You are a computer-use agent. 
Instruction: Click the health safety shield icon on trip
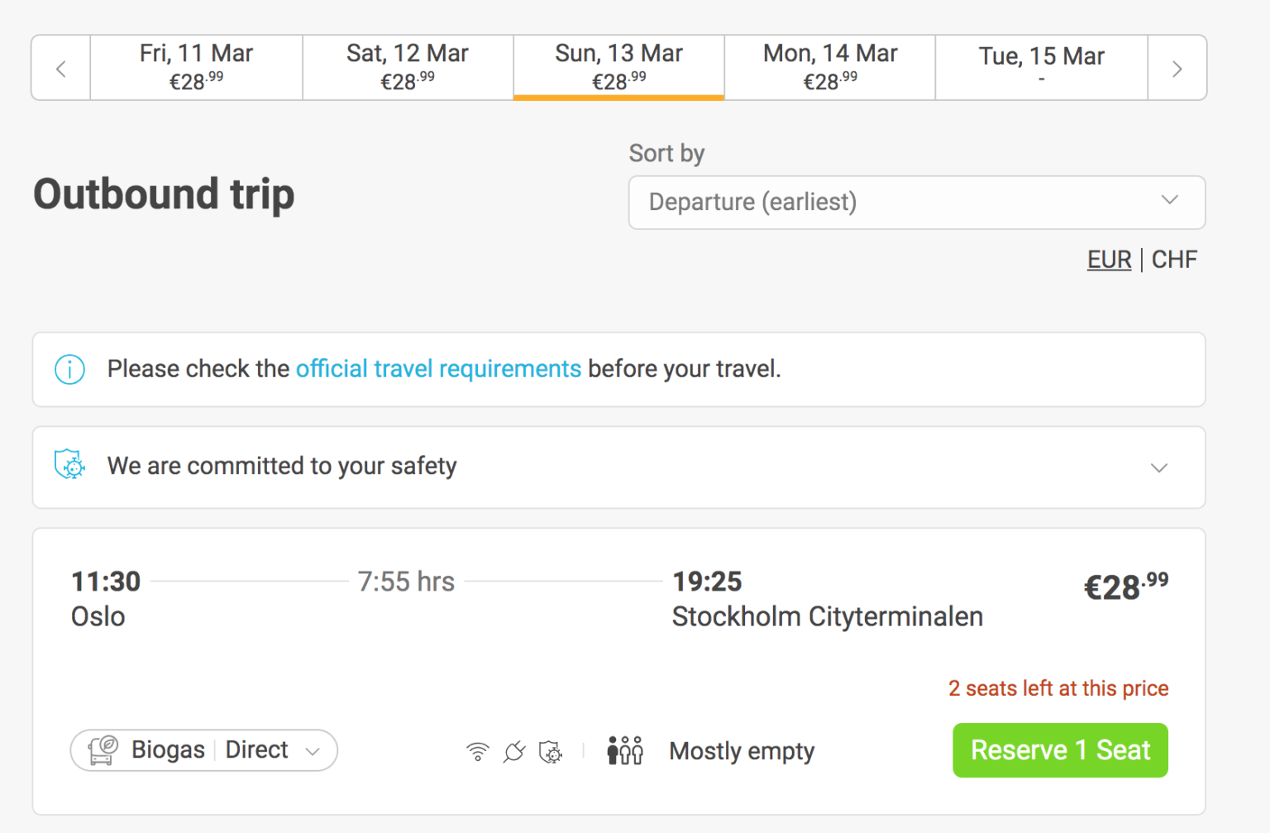click(x=551, y=751)
